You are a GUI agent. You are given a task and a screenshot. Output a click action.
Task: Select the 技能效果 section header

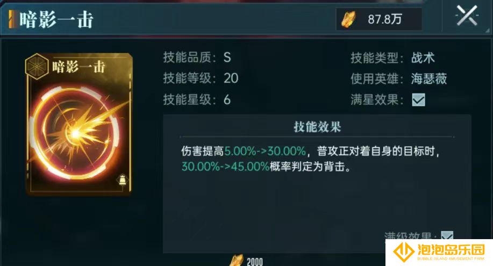(x=317, y=127)
